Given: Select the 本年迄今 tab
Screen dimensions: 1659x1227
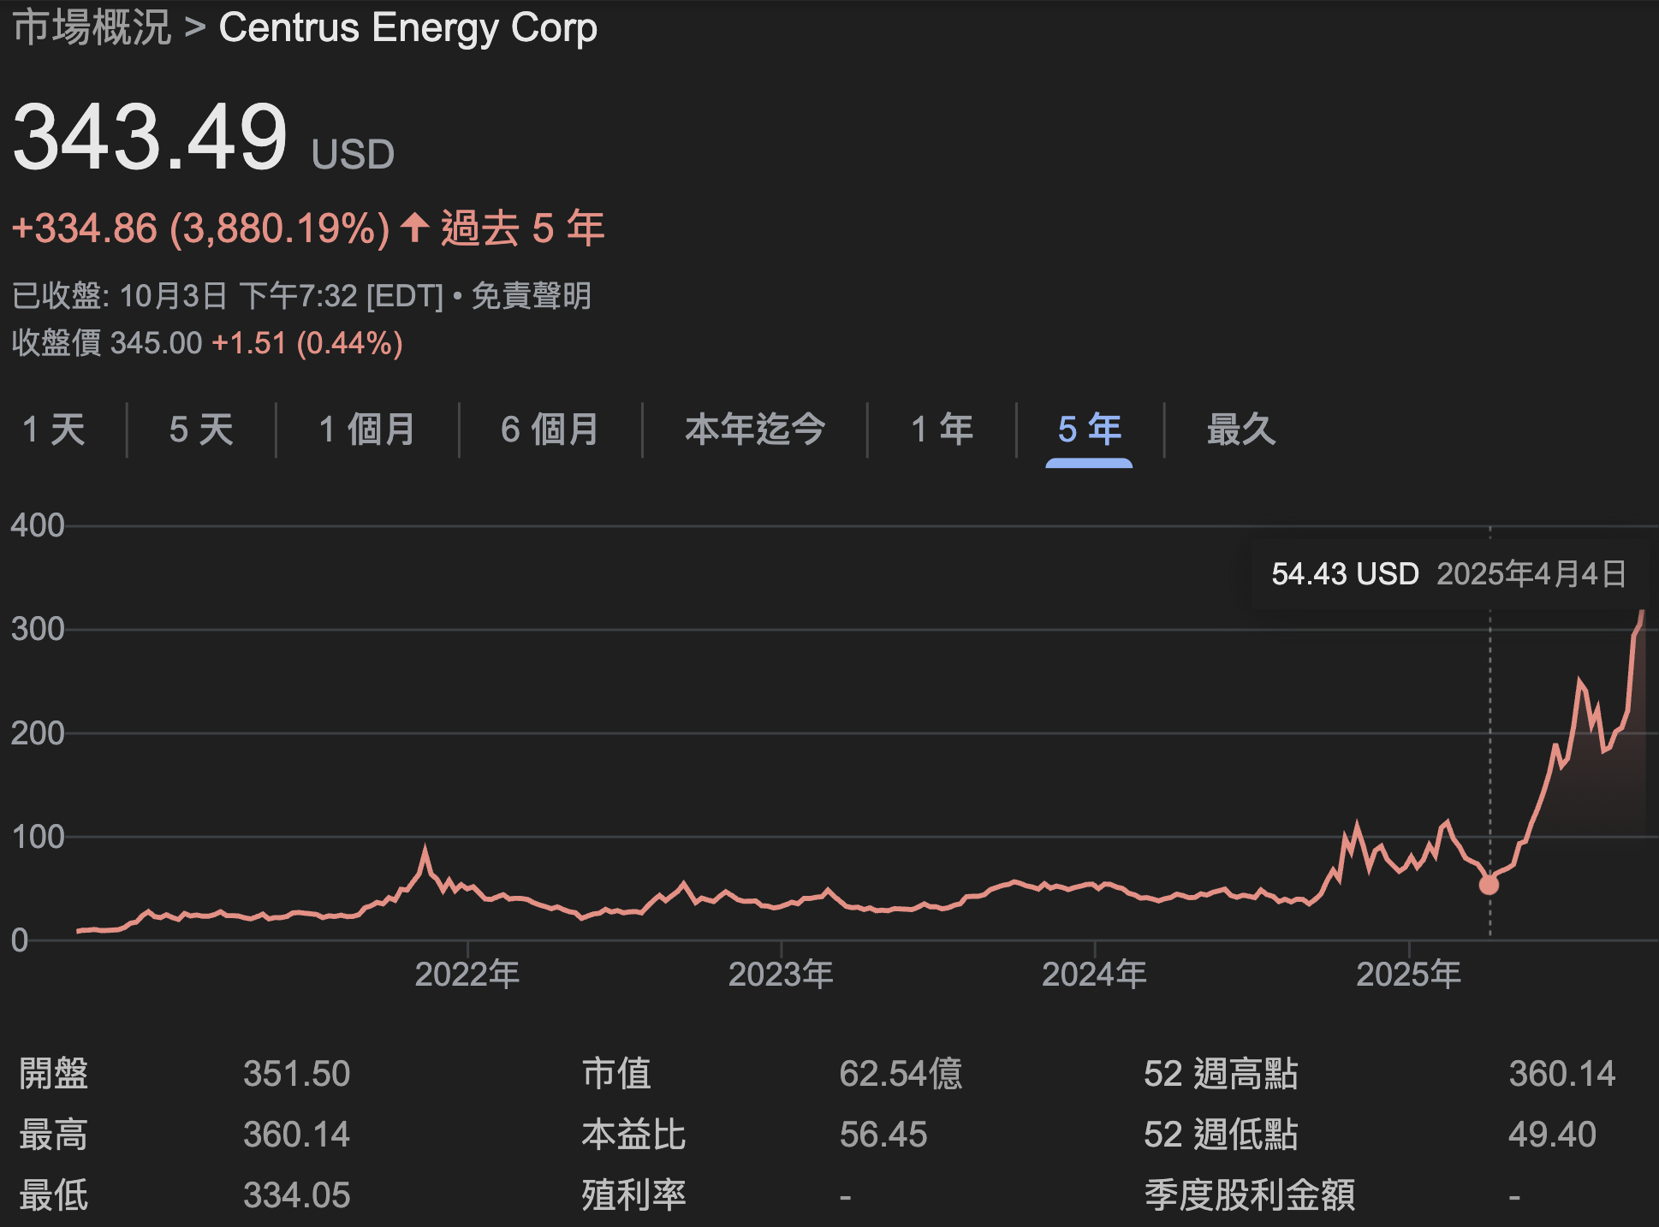Looking at the screenshot, I should (754, 430).
